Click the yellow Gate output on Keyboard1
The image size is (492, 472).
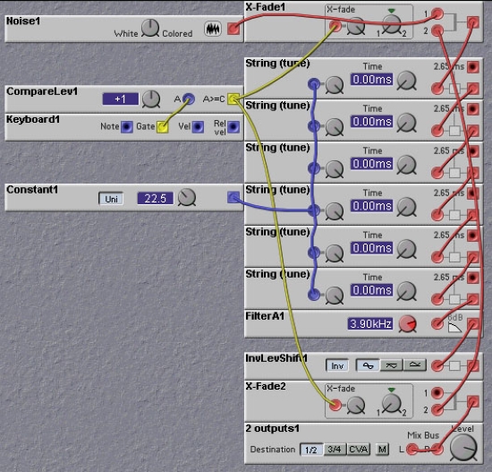click(162, 126)
